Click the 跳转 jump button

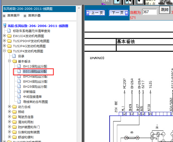pos(165,10)
